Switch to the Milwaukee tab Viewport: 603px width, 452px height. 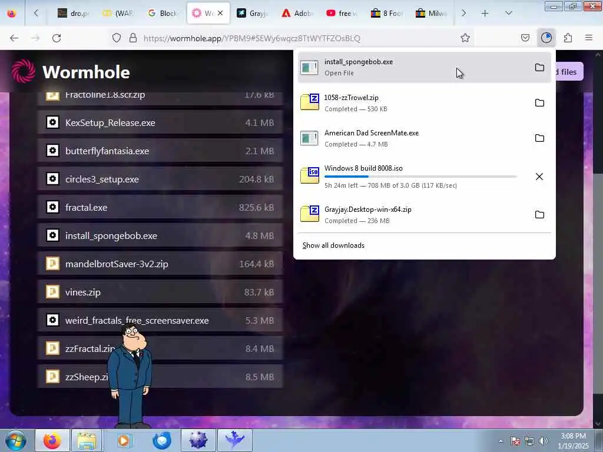tap(431, 13)
